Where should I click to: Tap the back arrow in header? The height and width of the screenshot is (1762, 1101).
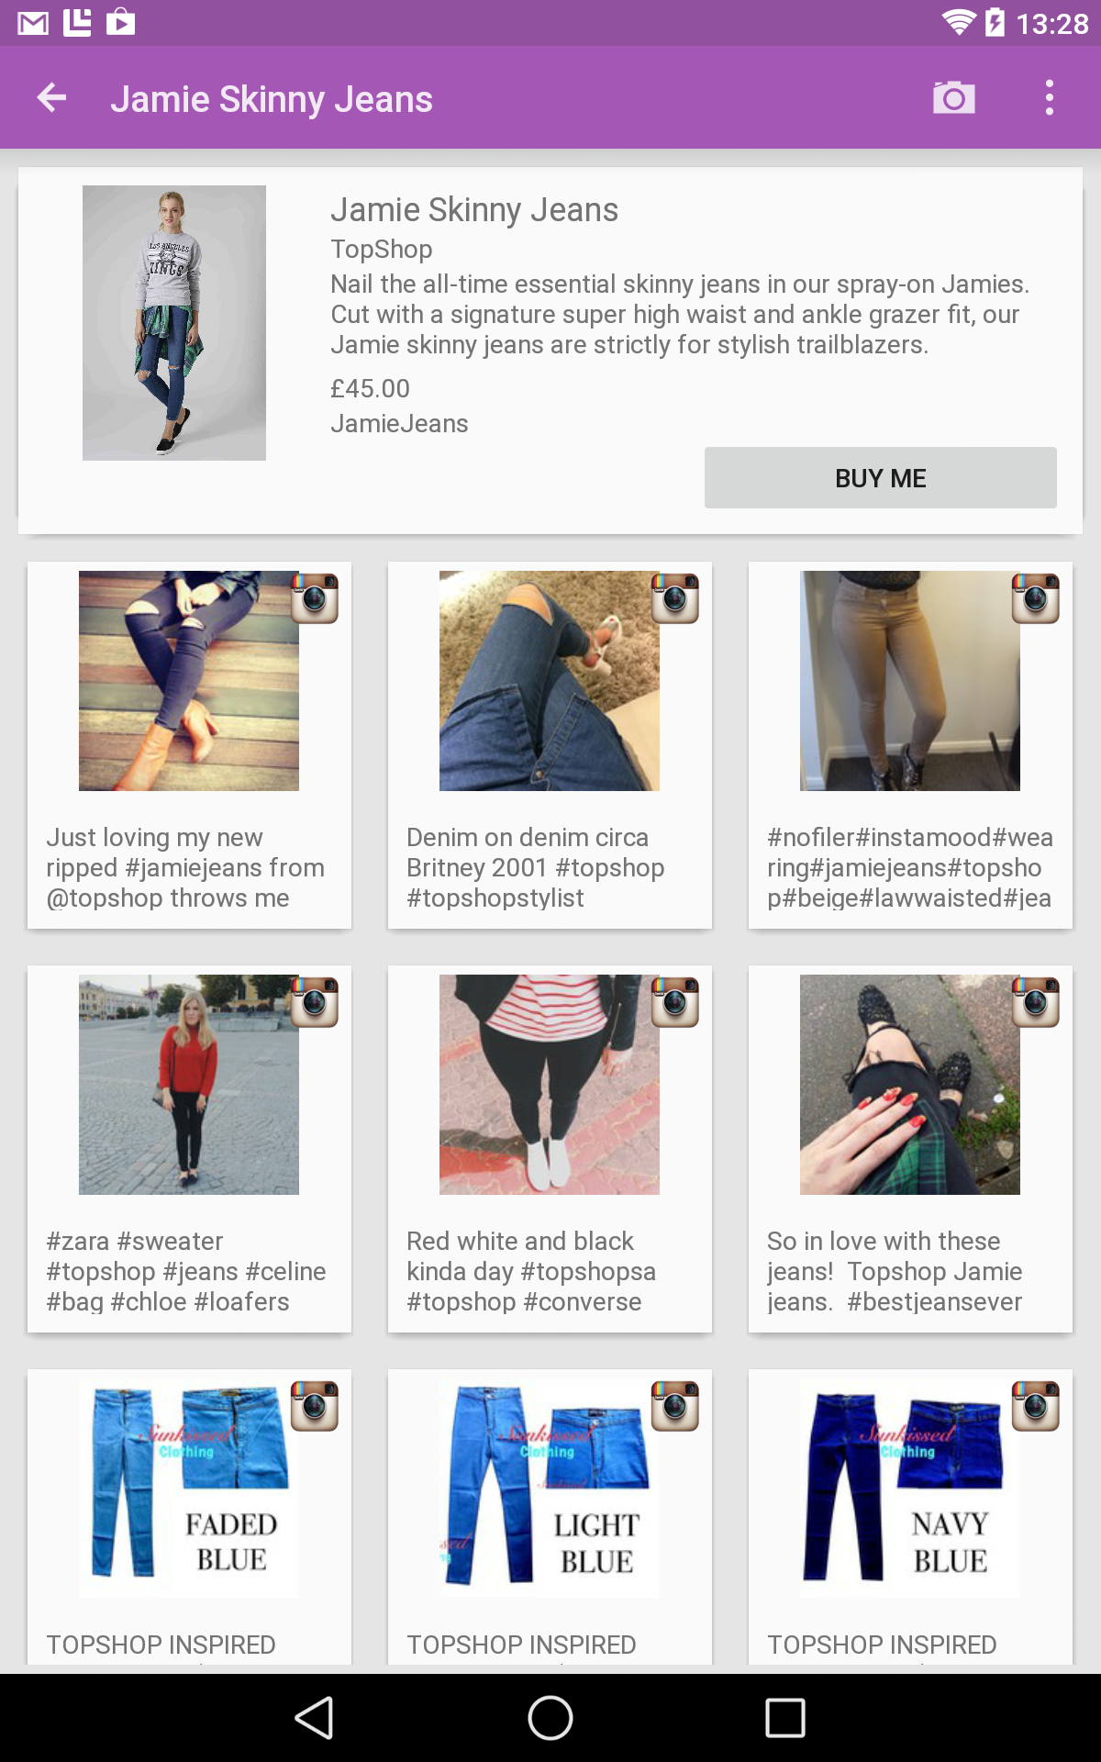(x=52, y=98)
